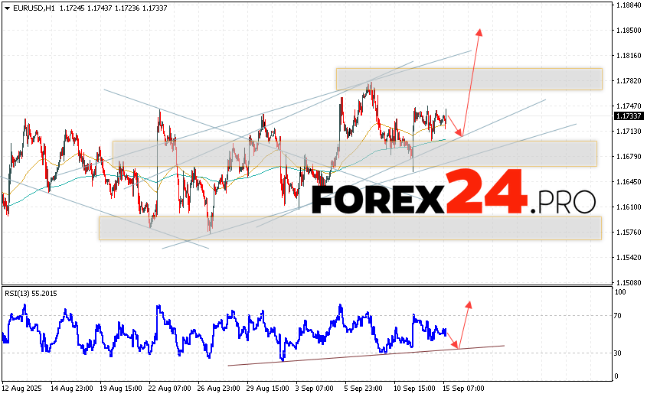Click the 1.18500 price axis label

628,31
